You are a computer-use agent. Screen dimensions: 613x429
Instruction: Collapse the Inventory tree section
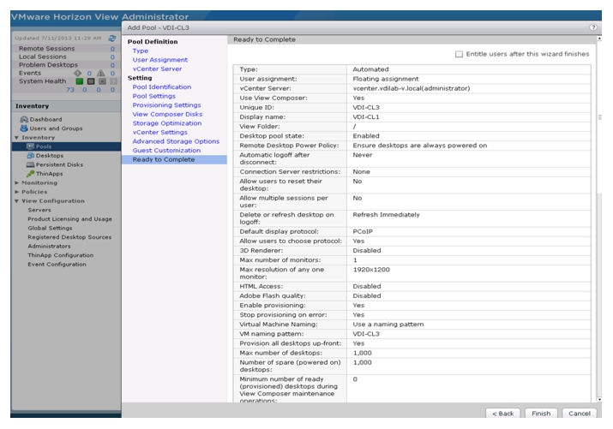pyautogui.click(x=17, y=138)
